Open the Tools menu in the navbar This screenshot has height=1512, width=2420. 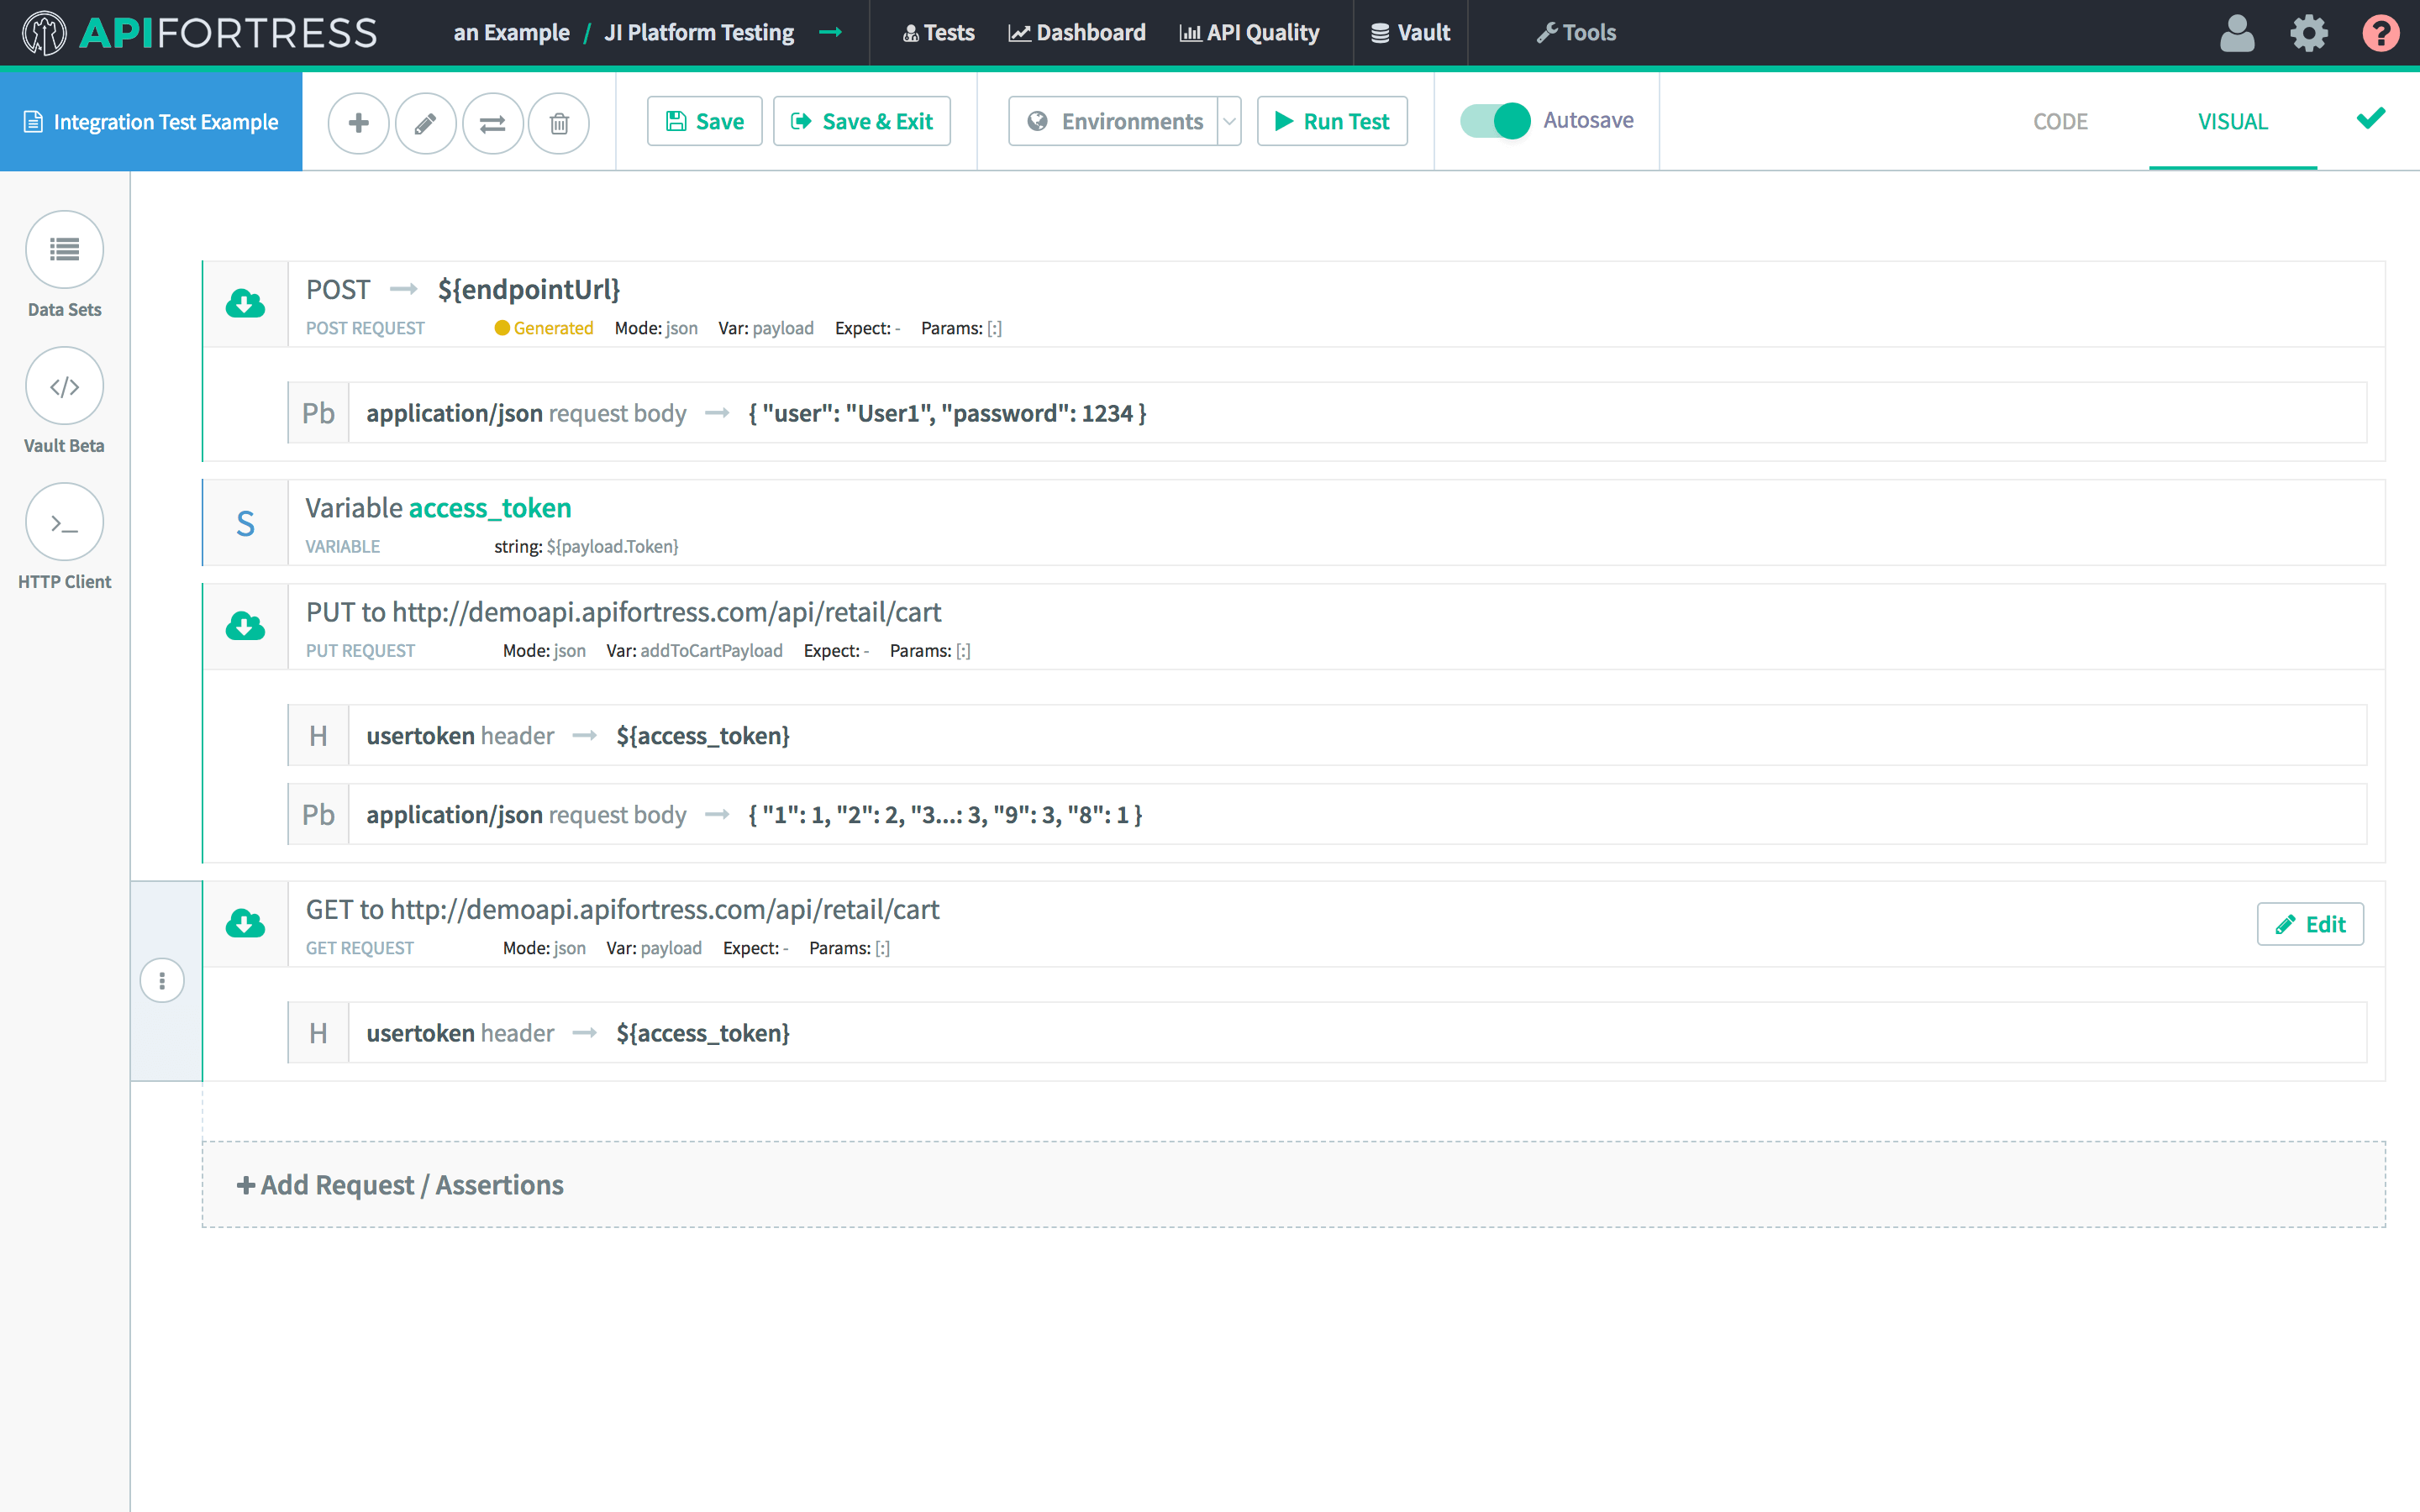pos(1576,33)
